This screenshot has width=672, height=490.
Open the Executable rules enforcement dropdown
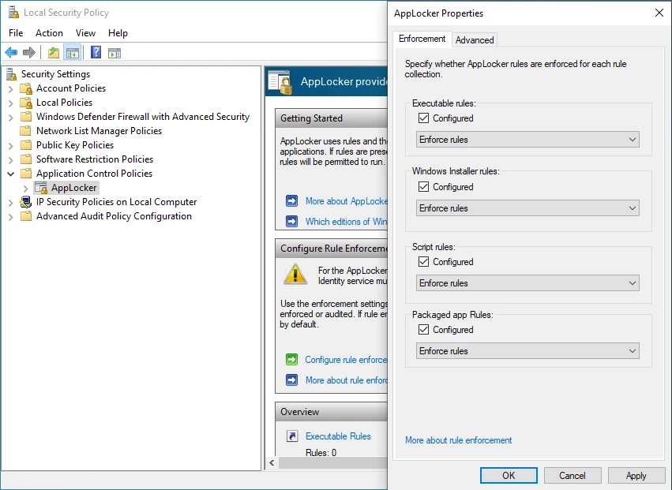pos(527,140)
